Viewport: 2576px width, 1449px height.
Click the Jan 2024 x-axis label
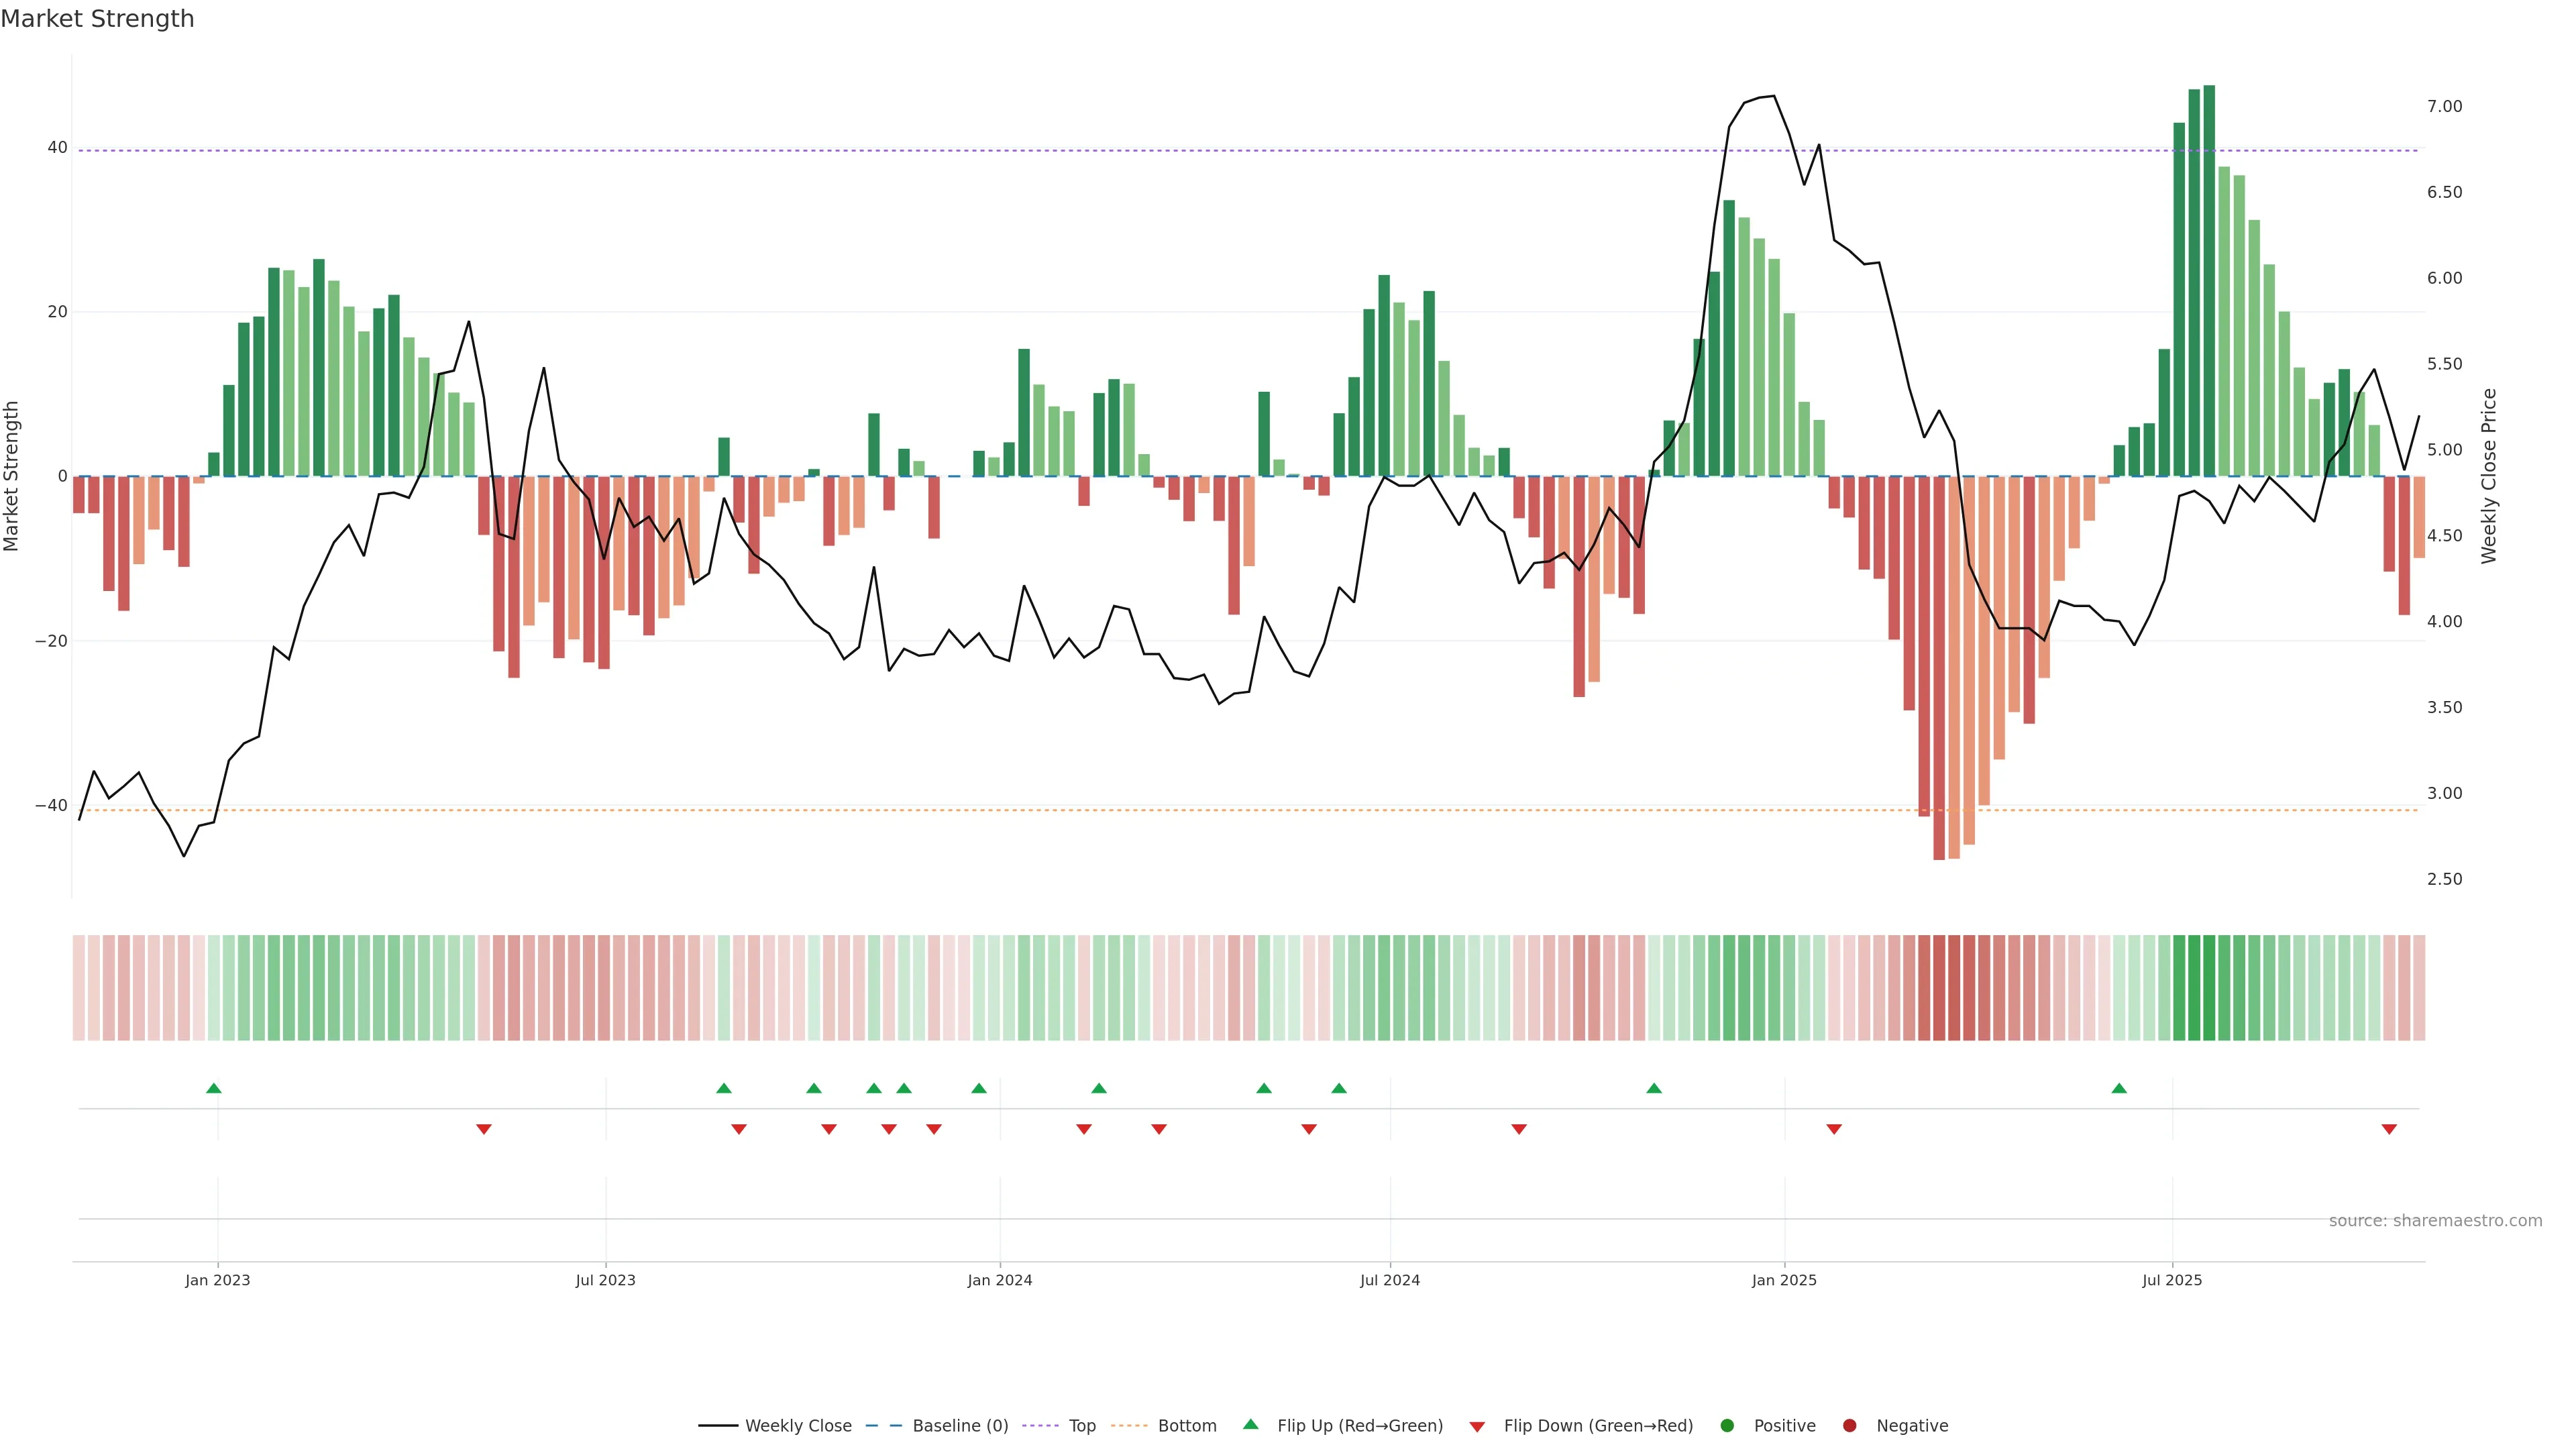click(1000, 1280)
